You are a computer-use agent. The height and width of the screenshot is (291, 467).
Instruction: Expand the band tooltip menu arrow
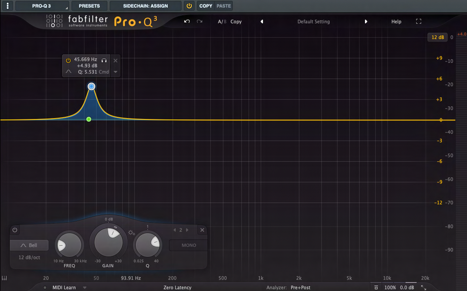115,72
